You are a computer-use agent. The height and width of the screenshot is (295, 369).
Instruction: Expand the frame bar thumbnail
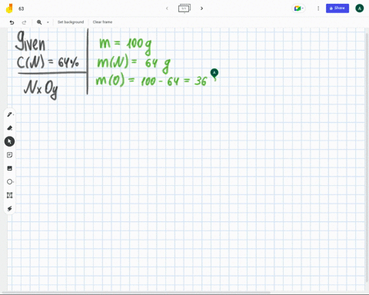(x=184, y=8)
